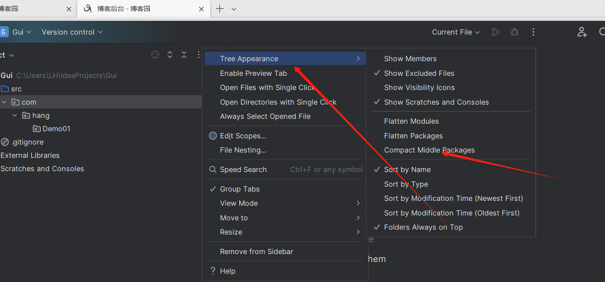Select Sort by Type menu item
The image size is (605, 282).
[x=406, y=184]
